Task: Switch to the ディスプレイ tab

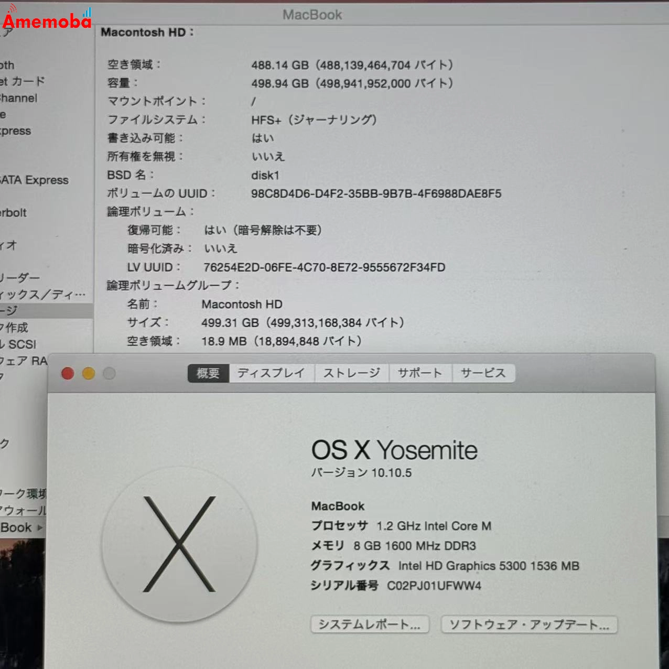Action: pos(271,372)
